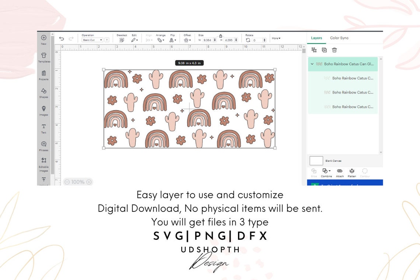Click the Redo arrow
The height and width of the screenshot is (280, 420).
(71, 39)
